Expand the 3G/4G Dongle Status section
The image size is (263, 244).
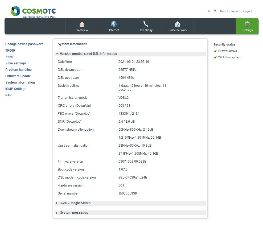(x=130, y=203)
